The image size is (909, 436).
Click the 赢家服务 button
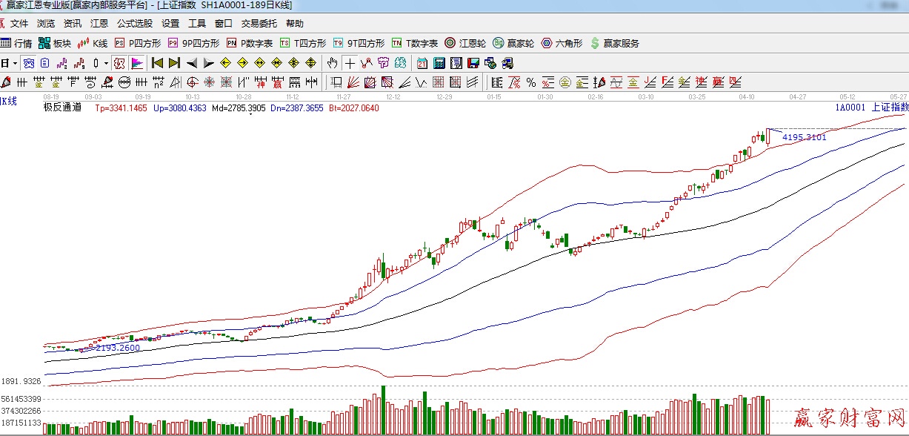pos(614,43)
